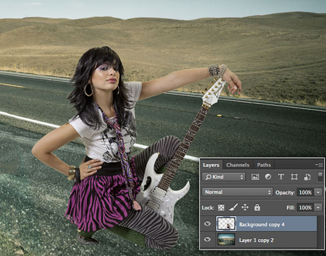Click the shape layer filter icon
Image resolution: width=326 pixels, height=256 pixels.
tap(294, 177)
